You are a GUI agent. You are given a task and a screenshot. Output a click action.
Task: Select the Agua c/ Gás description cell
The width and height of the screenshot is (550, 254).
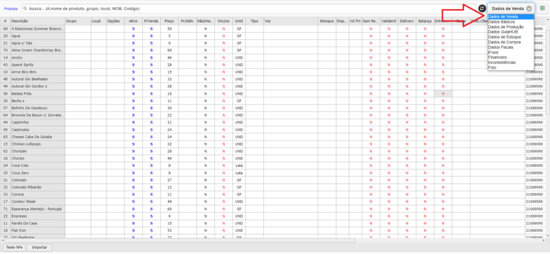(38, 43)
